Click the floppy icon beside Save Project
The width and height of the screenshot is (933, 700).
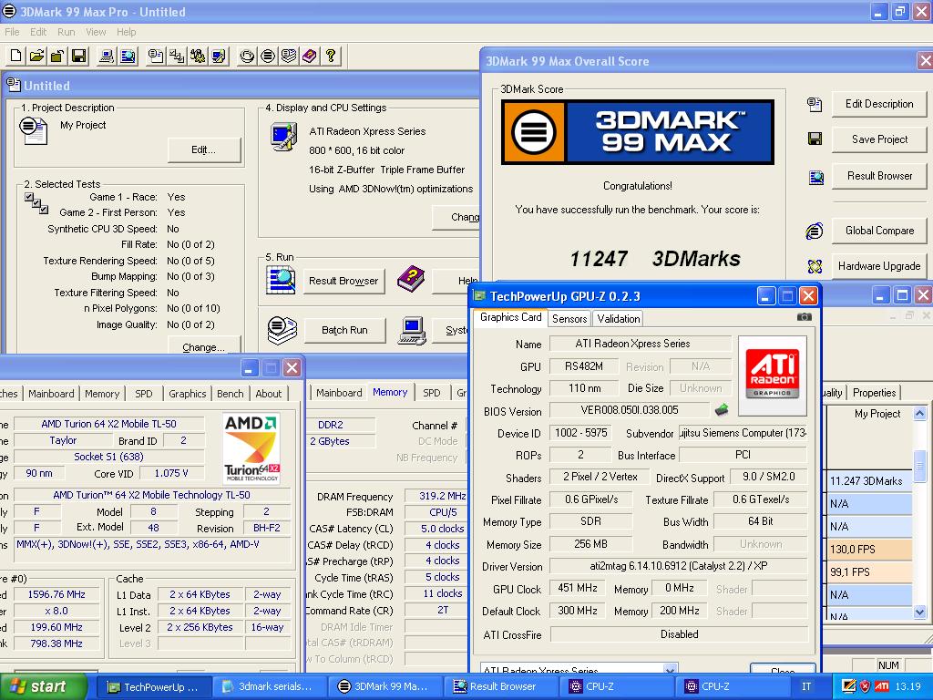point(815,139)
